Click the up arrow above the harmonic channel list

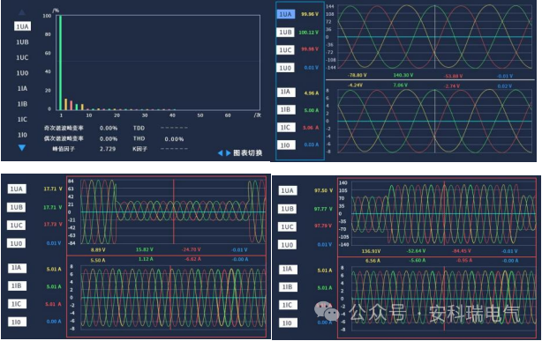pos(22,12)
